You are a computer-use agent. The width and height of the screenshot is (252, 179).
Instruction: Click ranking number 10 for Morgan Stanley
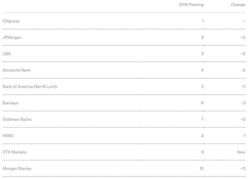click(x=202, y=168)
